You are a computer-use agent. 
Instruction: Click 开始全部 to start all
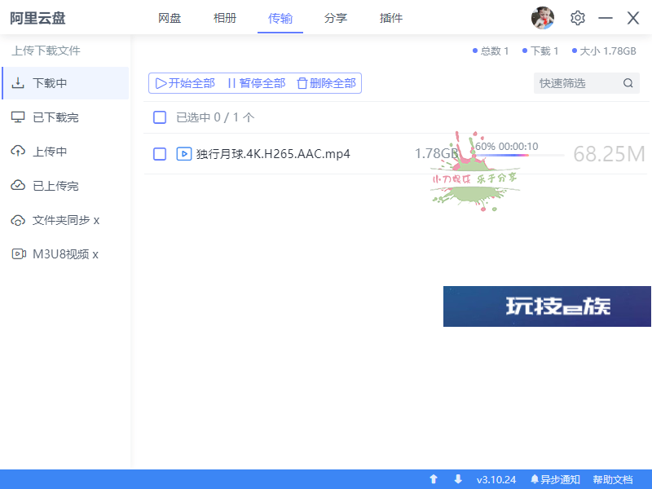[185, 83]
